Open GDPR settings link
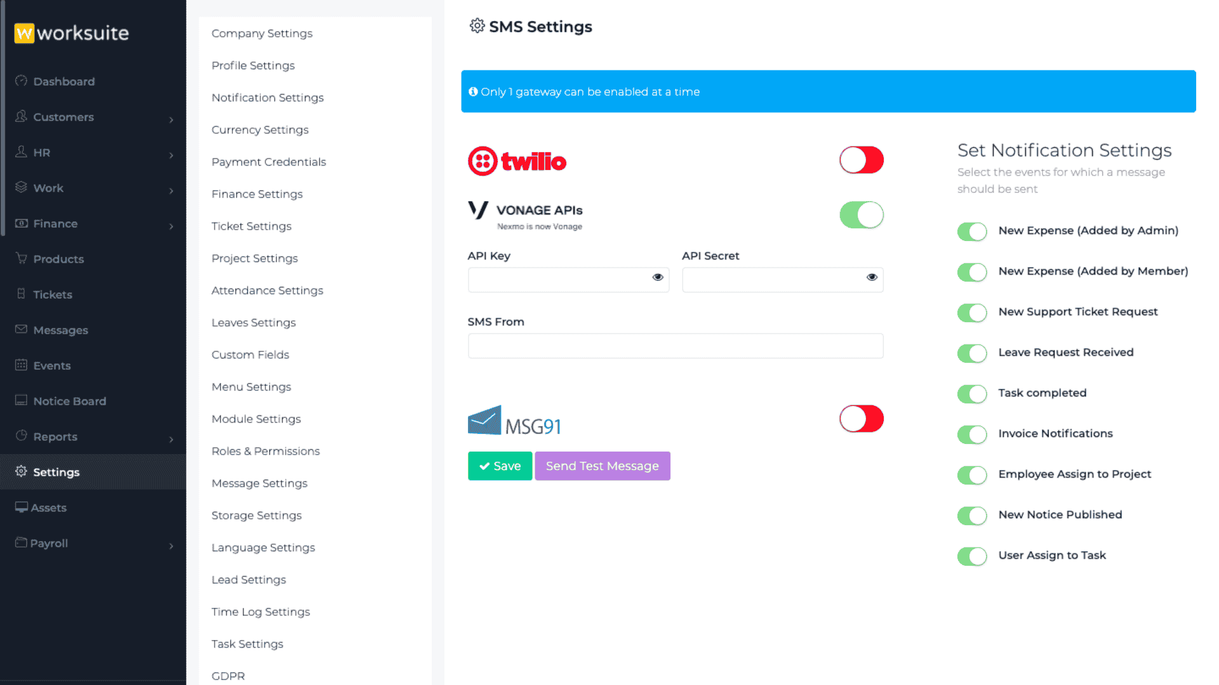Viewport: 1219px width, 685px height. coord(228,676)
